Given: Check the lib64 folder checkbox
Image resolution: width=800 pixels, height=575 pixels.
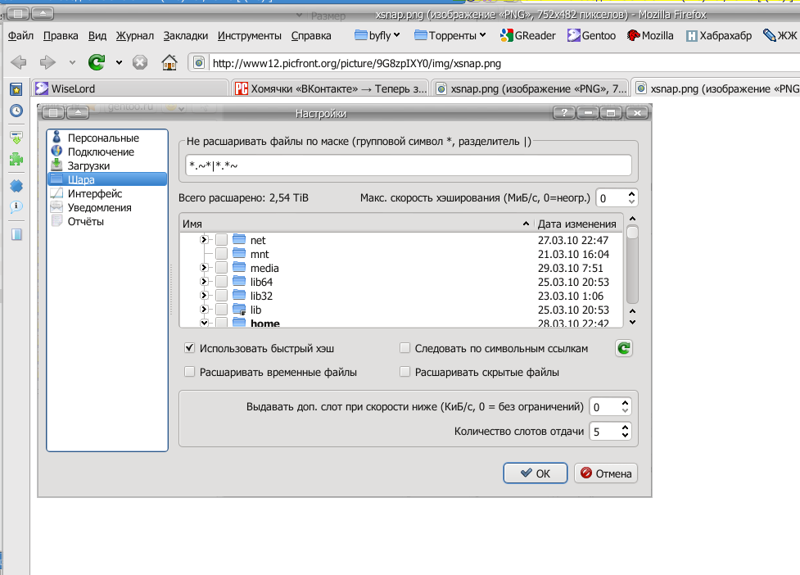Looking at the screenshot, I should pos(221,282).
